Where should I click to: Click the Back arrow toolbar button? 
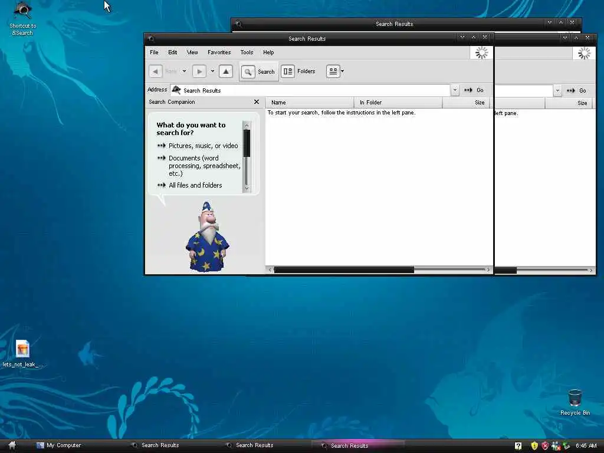tap(155, 71)
